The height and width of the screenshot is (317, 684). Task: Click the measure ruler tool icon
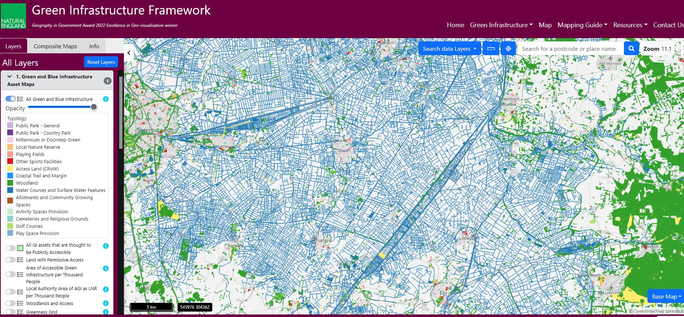pos(491,49)
